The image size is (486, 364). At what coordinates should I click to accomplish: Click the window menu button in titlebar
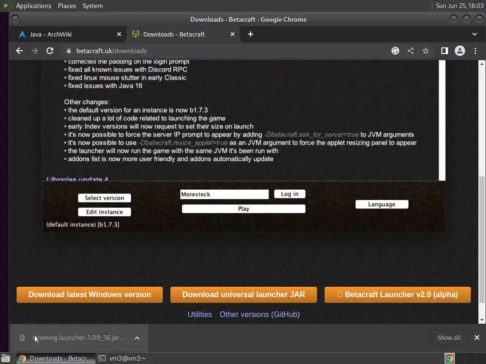[x=15, y=19]
